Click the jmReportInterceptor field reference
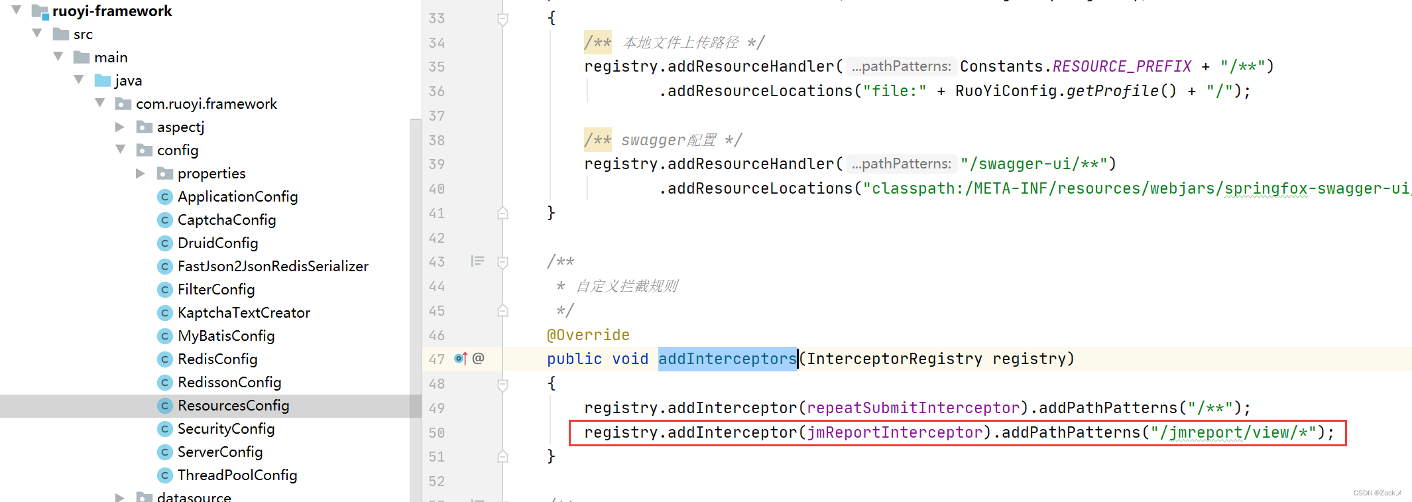The height and width of the screenshot is (502, 1412). (894, 432)
